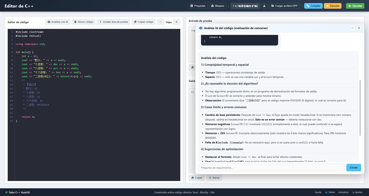Increase font size with plus button
Image resolution: width=369 pixels, height=196 pixels.
[177, 22]
